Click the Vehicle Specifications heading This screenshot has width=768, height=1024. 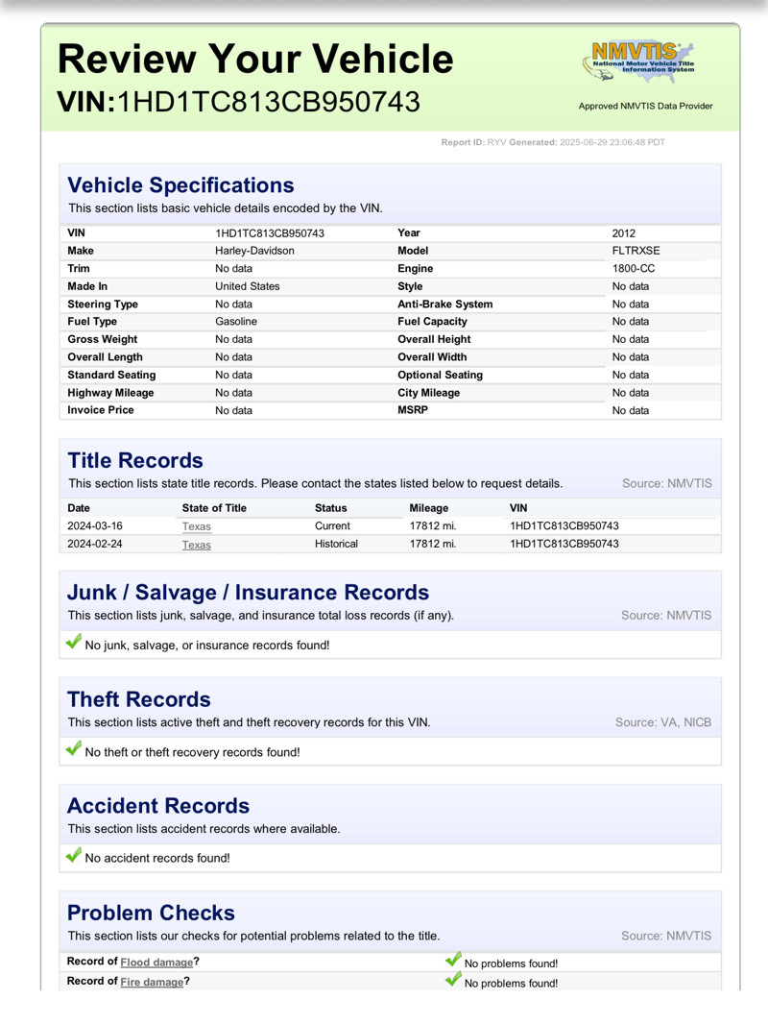(180, 184)
